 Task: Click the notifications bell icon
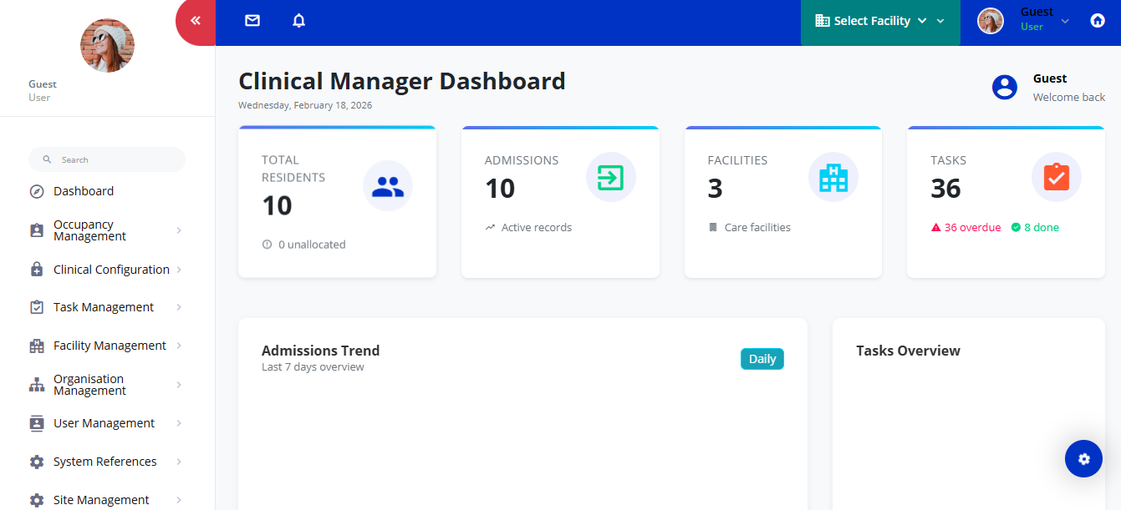pyautogui.click(x=298, y=21)
